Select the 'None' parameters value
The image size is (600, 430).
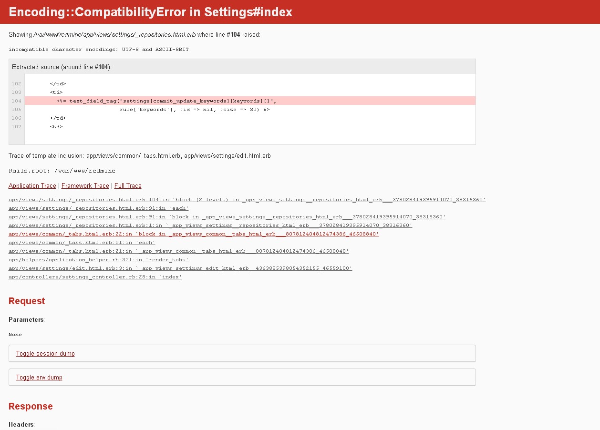pyautogui.click(x=15, y=335)
